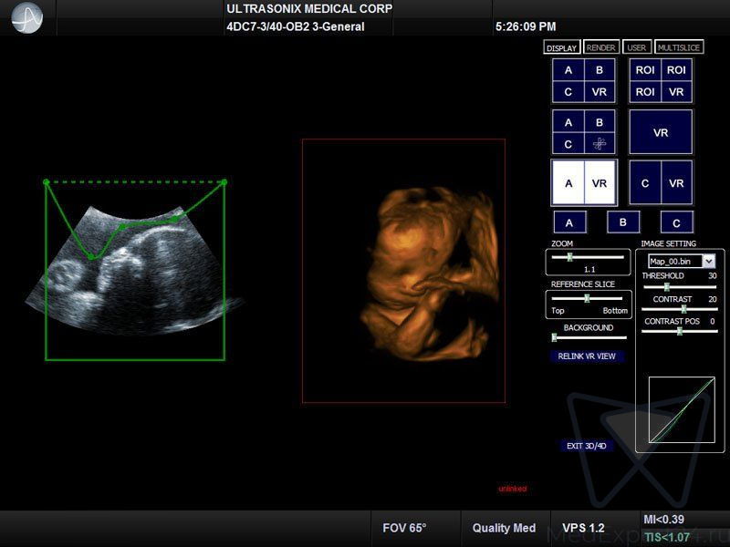Click the RELINK VR VIEW button
Viewport: 730px width, 547px height.
pyautogui.click(x=588, y=356)
